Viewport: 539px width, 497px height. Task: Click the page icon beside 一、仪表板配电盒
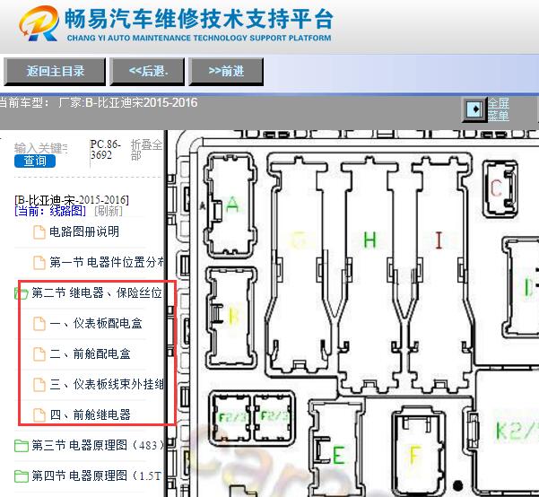[39, 324]
